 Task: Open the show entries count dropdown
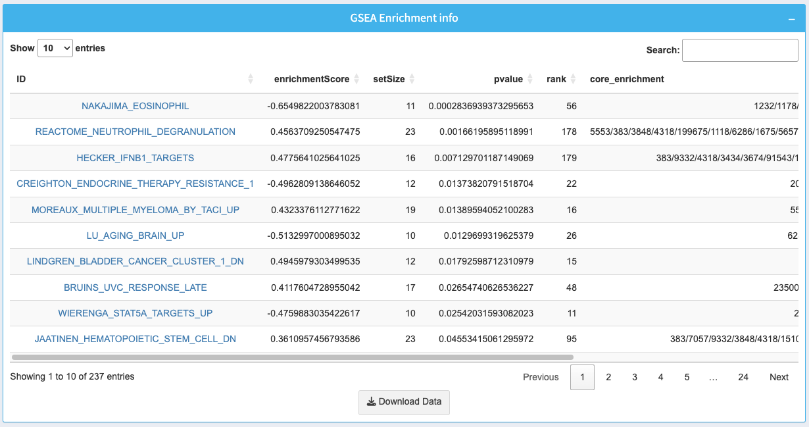tap(55, 48)
